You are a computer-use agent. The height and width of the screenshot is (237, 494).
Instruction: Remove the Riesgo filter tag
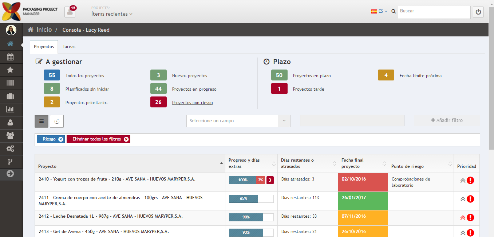coord(61,139)
